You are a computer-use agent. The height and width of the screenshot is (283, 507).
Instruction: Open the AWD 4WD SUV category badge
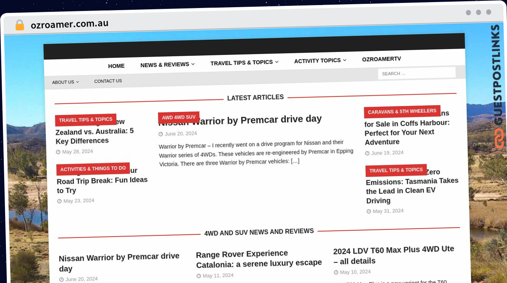(179, 117)
